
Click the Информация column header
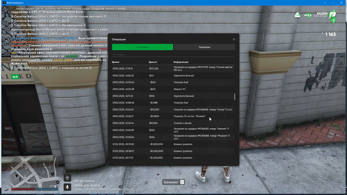(181, 62)
